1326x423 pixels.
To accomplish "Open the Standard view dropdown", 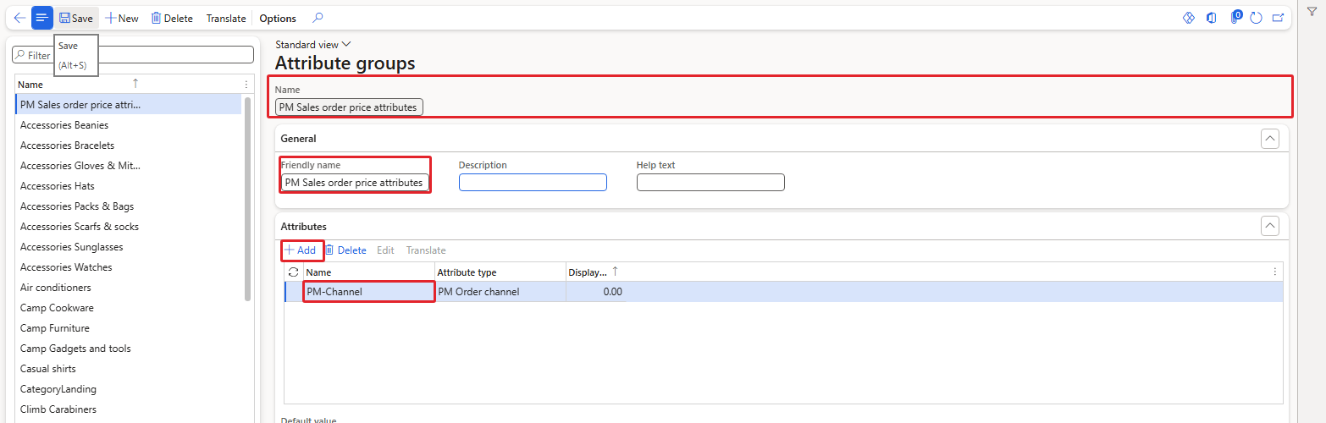I will coord(312,44).
